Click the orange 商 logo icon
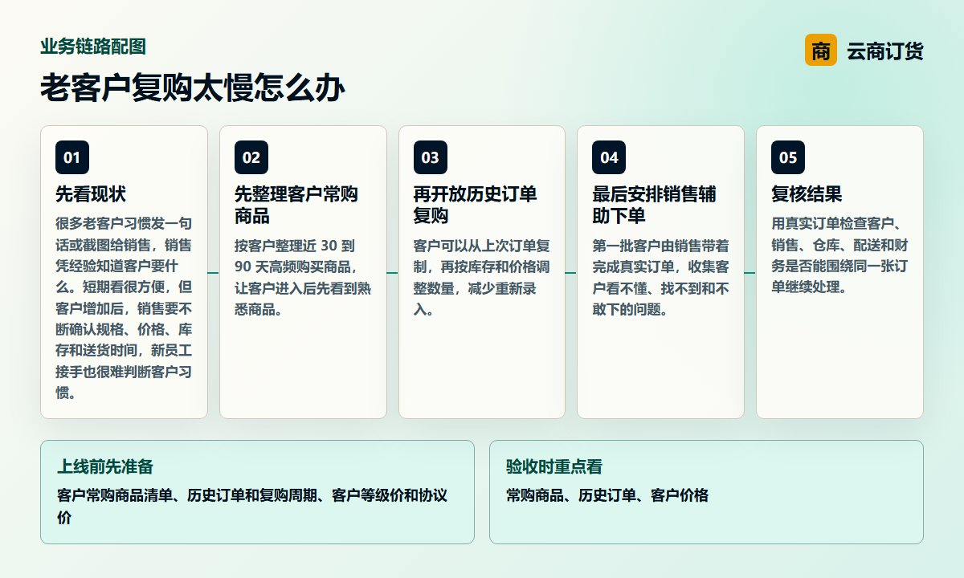The image size is (964, 578). pos(821,51)
